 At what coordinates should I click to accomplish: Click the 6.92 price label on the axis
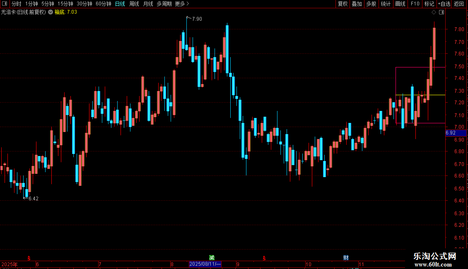point(456,133)
